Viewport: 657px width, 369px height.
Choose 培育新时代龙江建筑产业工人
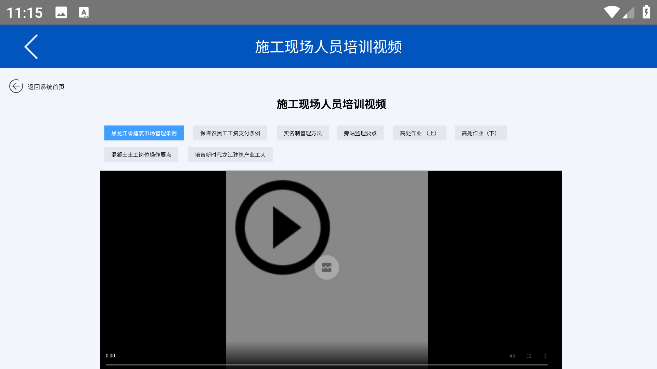230,155
